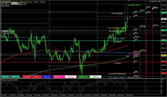Click the yellow price tag on the price axis
This screenshot has height=97, width=167.
pos(164,55)
